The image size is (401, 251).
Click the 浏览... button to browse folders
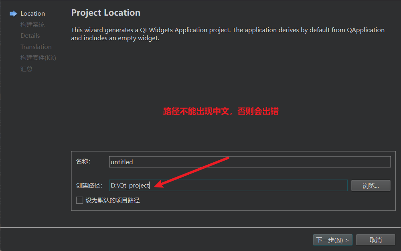tap(371, 185)
